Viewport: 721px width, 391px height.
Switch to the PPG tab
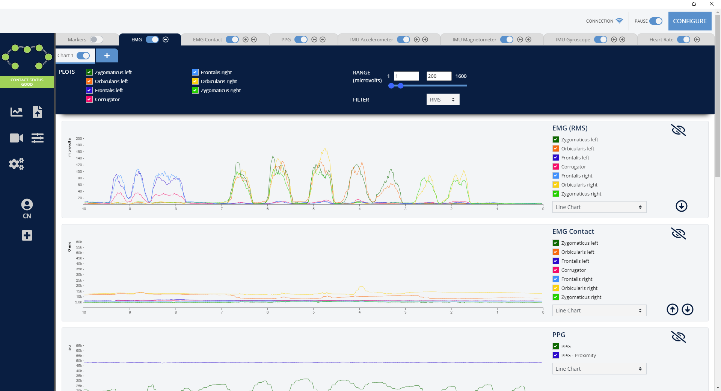(286, 39)
